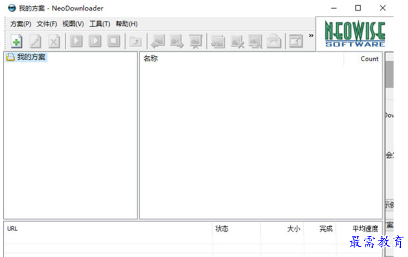Start the slideshow presentation screen icon
The image size is (408, 257).
tap(196, 41)
